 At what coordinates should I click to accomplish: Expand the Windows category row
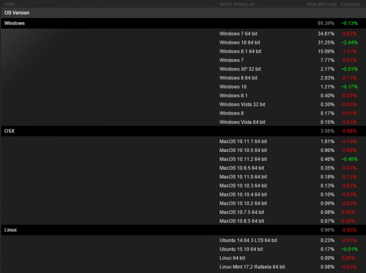tap(184, 23)
